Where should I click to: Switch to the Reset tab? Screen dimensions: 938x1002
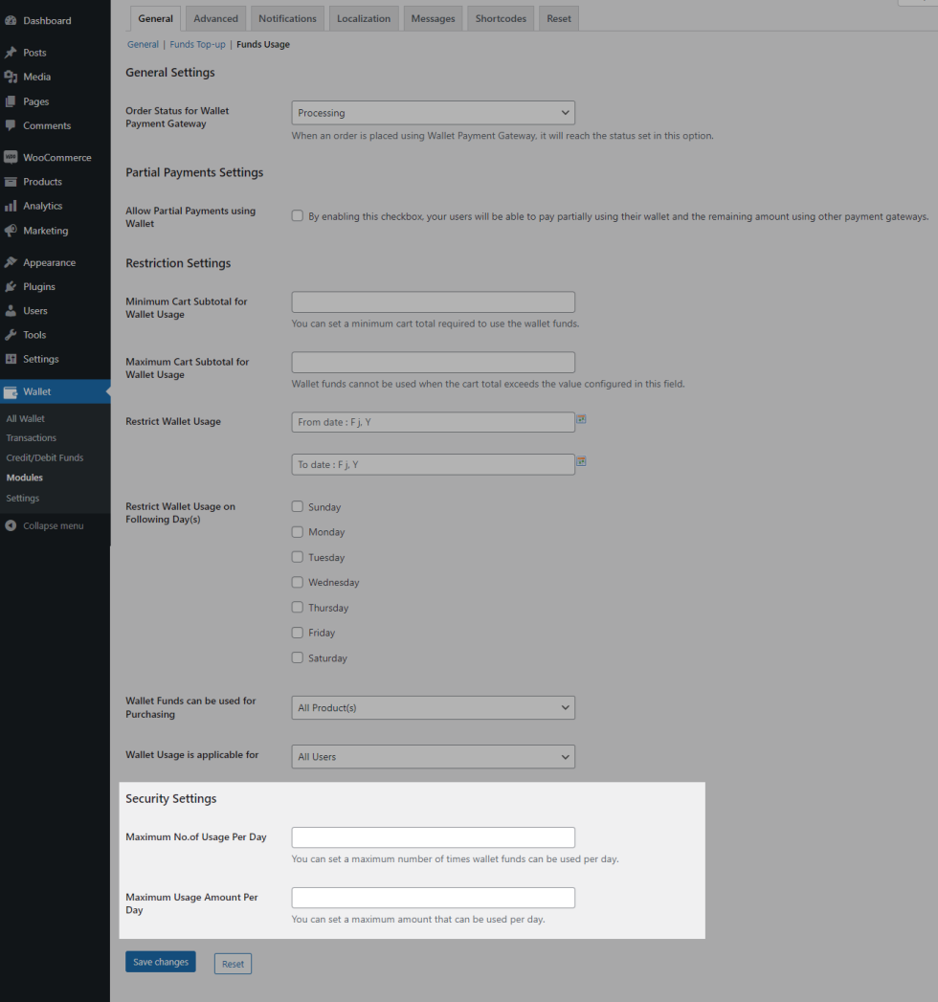tap(559, 18)
